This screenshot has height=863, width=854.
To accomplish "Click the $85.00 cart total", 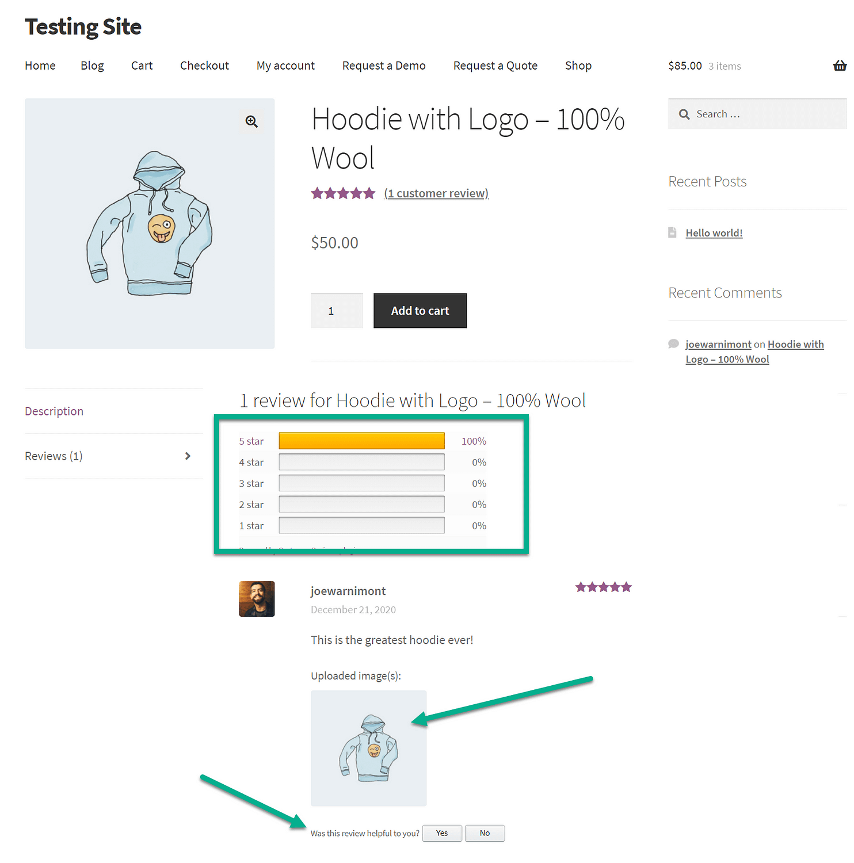I will (x=685, y=66).
